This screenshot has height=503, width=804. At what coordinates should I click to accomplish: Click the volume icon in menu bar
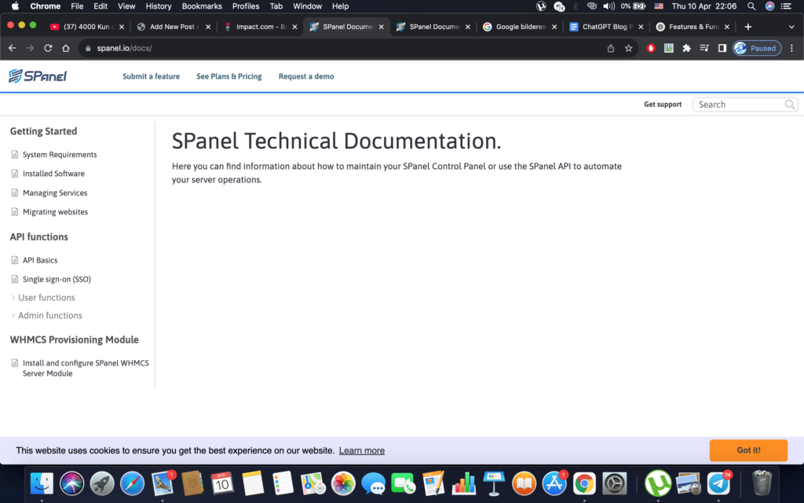[x=608, y=6]
